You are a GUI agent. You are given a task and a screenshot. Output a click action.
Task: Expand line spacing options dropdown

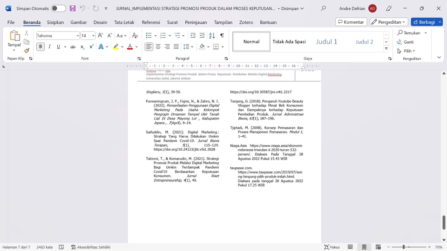(x=192, y=46)
